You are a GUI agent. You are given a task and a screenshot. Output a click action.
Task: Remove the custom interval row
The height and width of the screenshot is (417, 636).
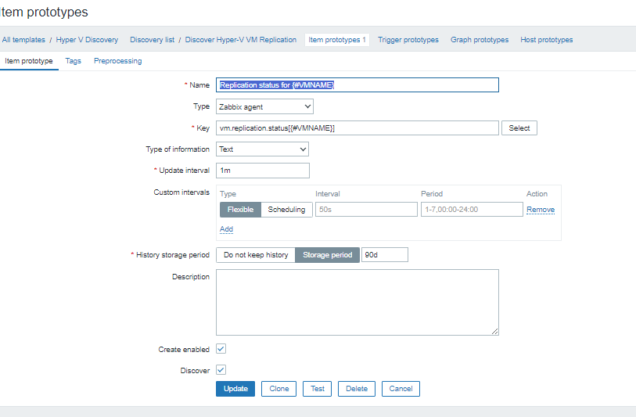coord(540,210)
